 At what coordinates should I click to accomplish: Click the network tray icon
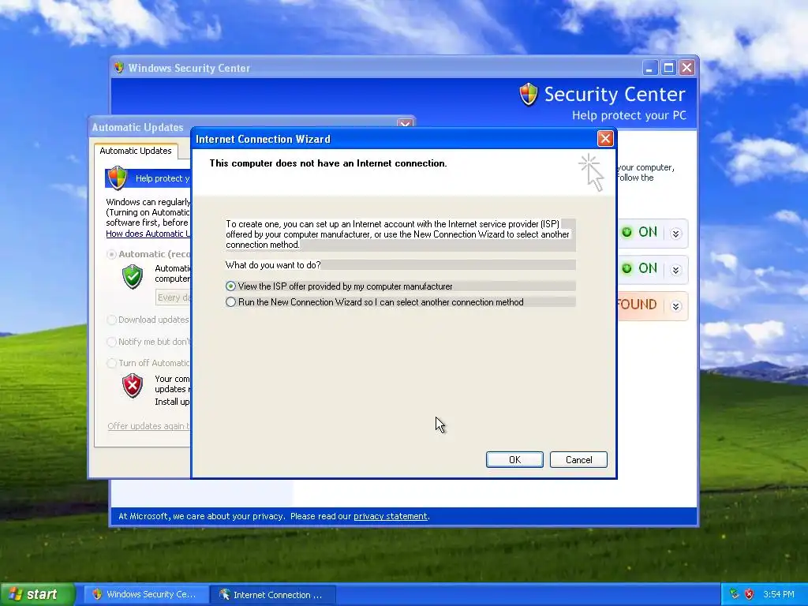click(x=735, y=594)
